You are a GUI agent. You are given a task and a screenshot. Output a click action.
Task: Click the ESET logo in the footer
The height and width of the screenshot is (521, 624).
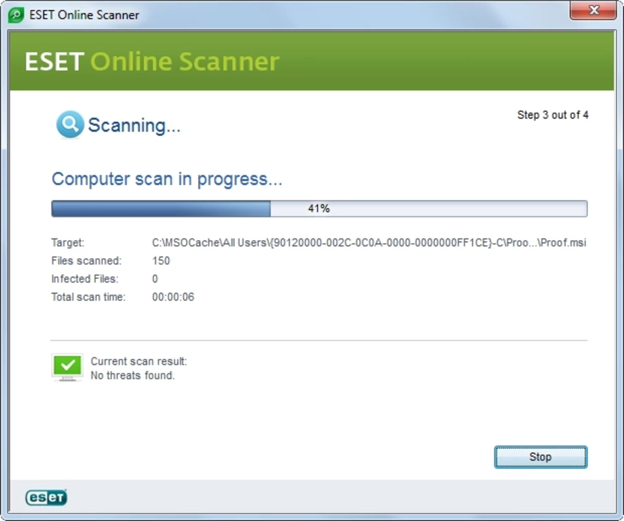(x=46, y=498)
